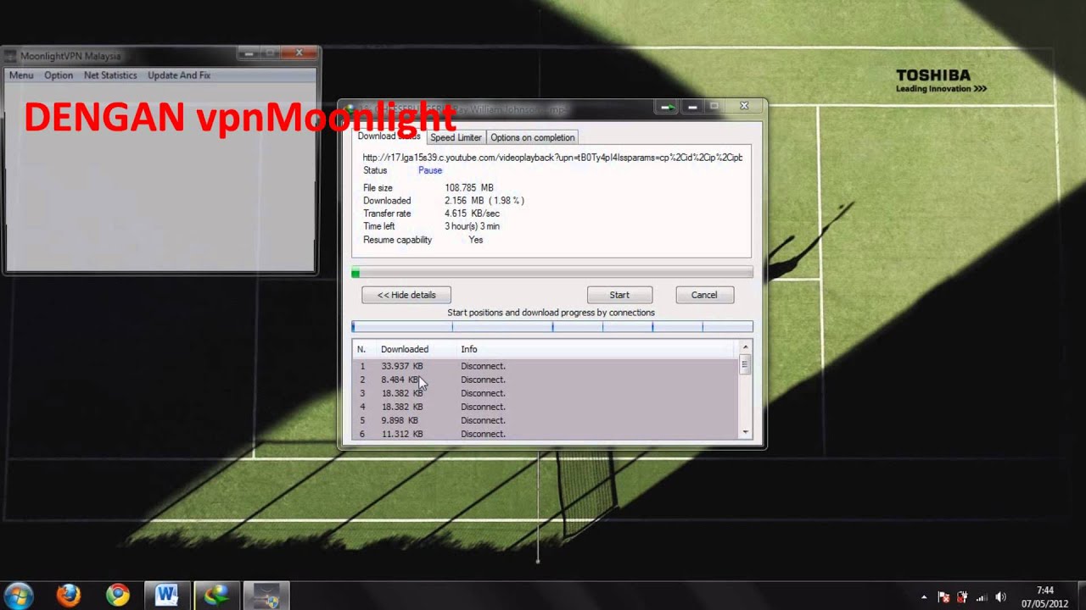Screen dimensions: 1086x610
Task: Select connection row 4 in the list
Action: pos(546,407)
